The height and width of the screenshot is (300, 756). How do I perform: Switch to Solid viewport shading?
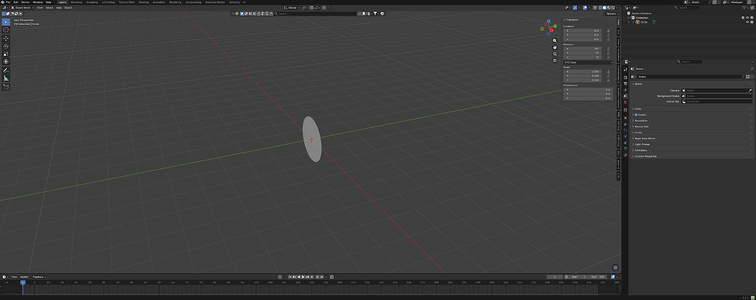tap(604, 8)
